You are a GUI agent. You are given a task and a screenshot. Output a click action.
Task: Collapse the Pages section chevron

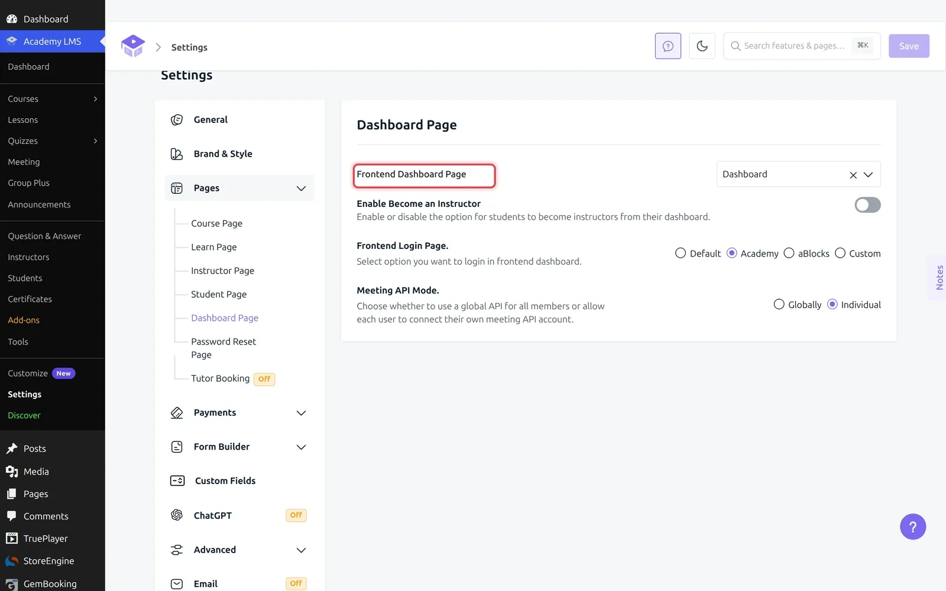pos(301,189)
